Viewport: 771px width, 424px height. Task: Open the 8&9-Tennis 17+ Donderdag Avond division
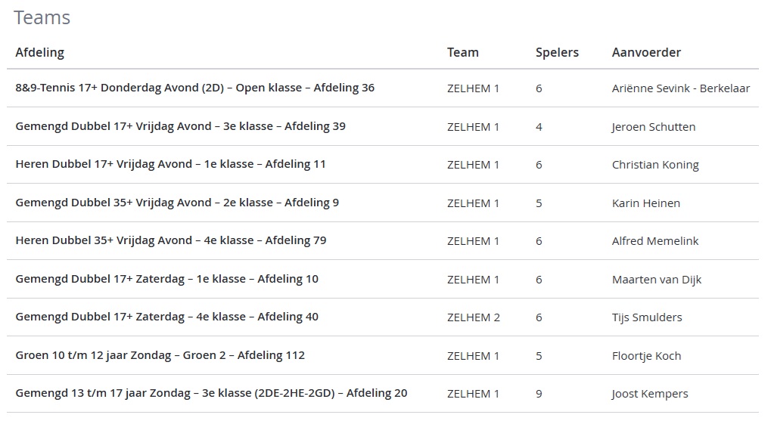click(x=194, y=88)
